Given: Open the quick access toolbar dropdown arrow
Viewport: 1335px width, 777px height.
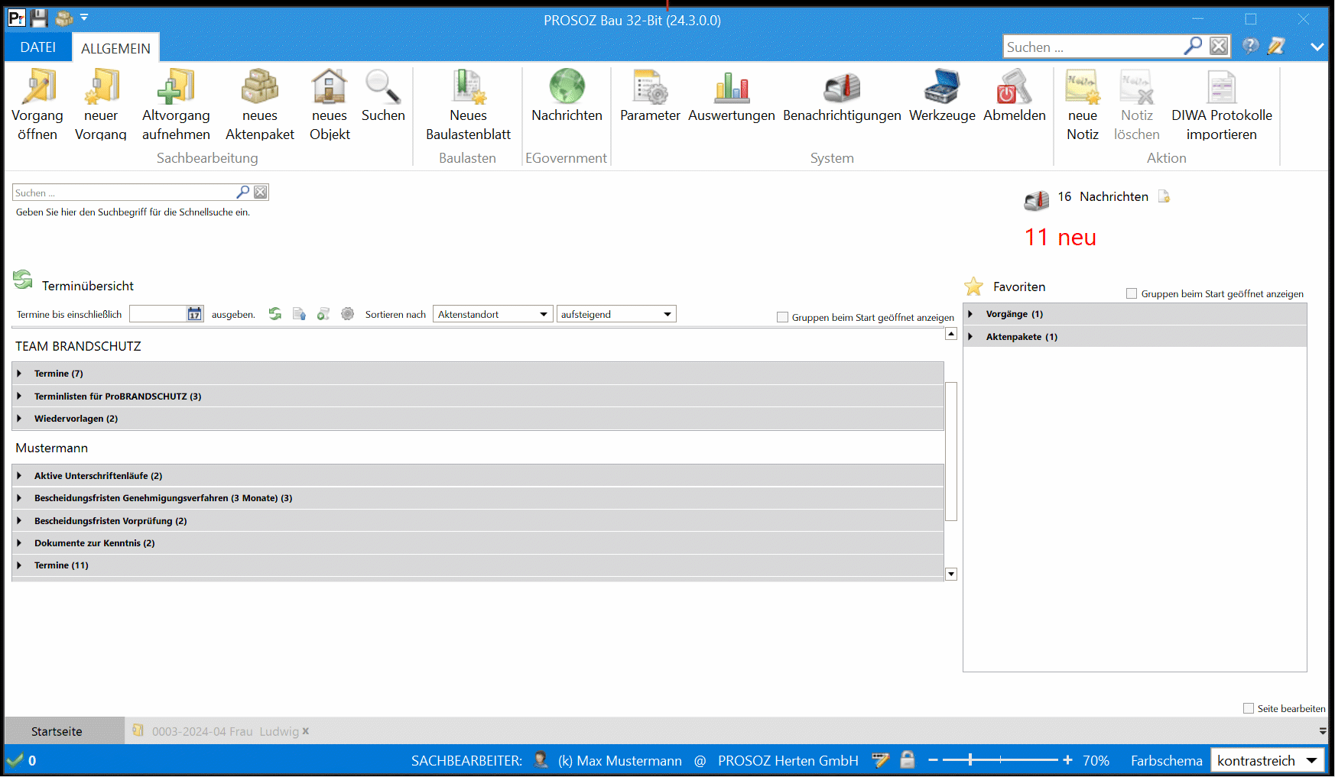Looking at the screenshot, I should (x=84, y=17).
